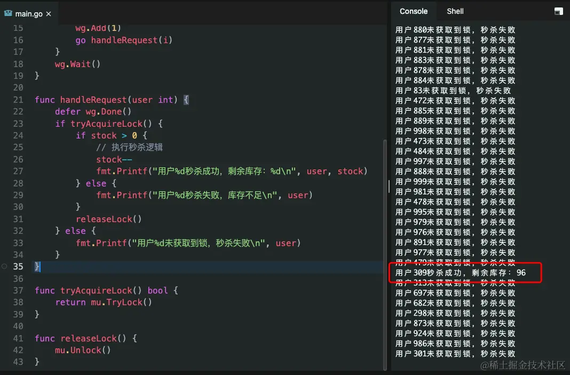The image size is (570, 375).
Task: Click console line '用户697未获取到锁'
Action: [x=455, y=293]
